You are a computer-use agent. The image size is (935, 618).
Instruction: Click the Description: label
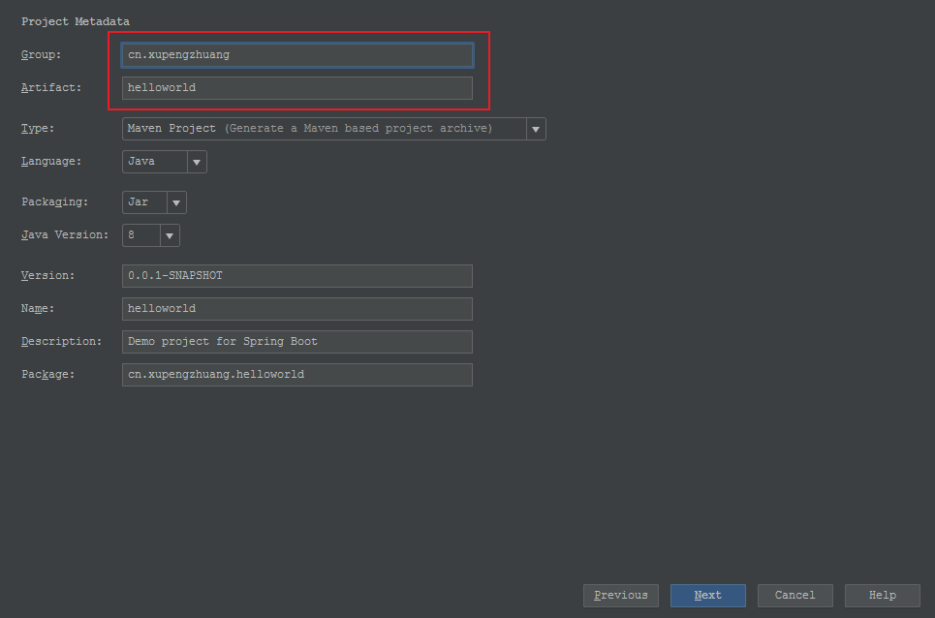[61, 342]
